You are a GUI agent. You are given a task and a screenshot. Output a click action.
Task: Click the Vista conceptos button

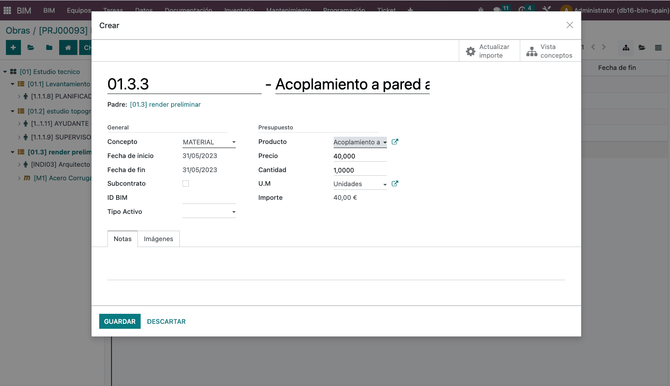[550, 51]
